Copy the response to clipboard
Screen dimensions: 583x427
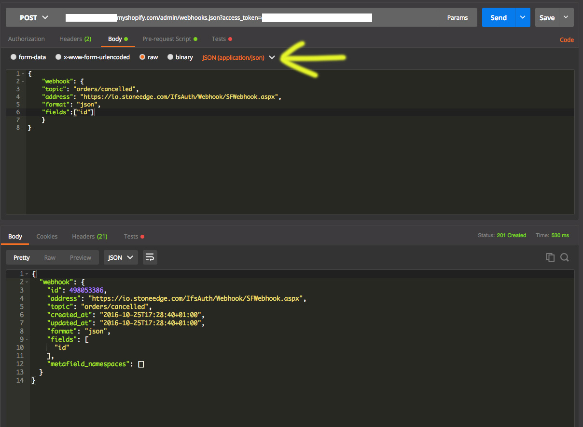(x=550, y=257)
